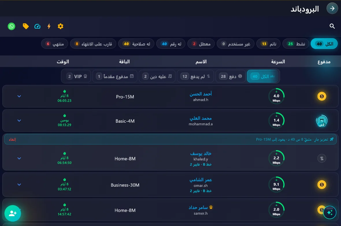Screen dimensions: 341x226
Task: Click the lightning bolt boost icon
Action: click(x=49, y=26)
